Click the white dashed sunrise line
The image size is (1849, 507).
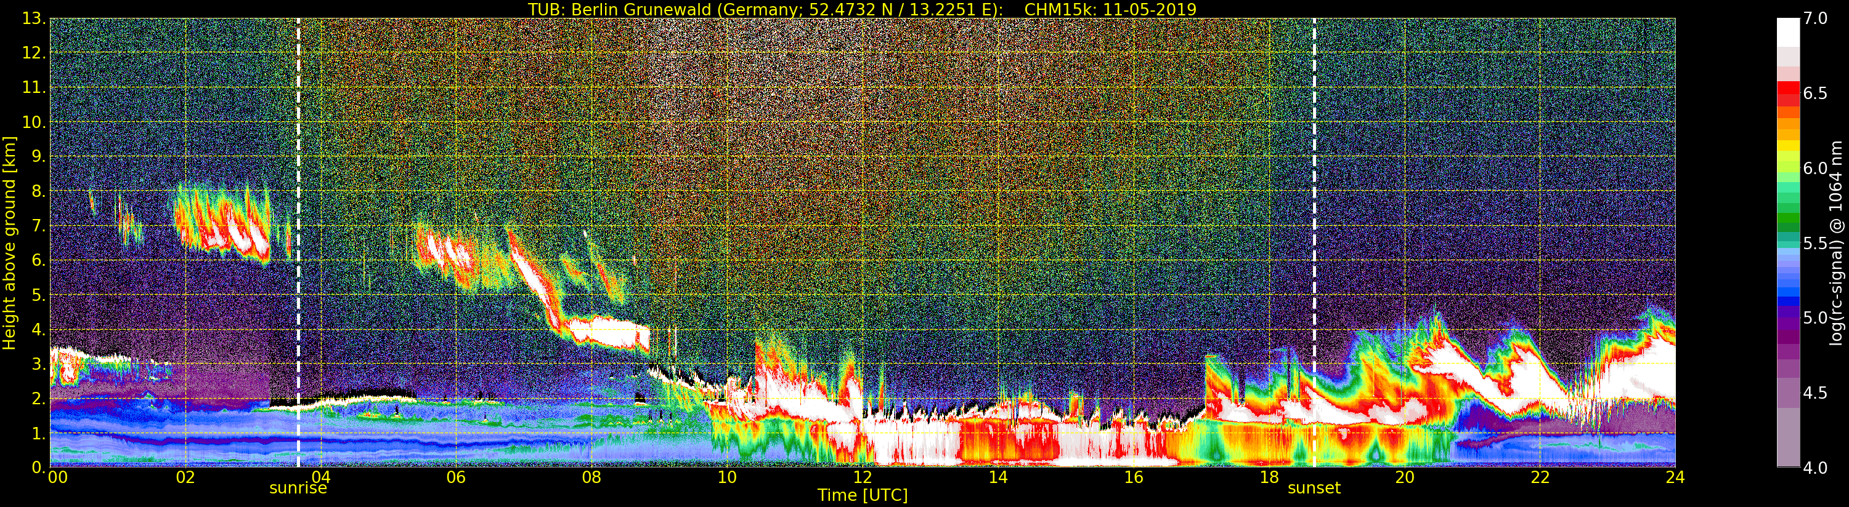[x=299, y=215]
